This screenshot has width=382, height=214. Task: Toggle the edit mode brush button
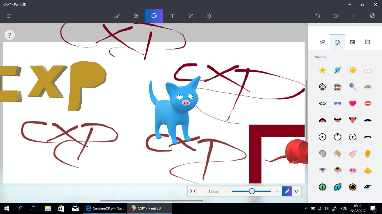(x=287, y=191)
